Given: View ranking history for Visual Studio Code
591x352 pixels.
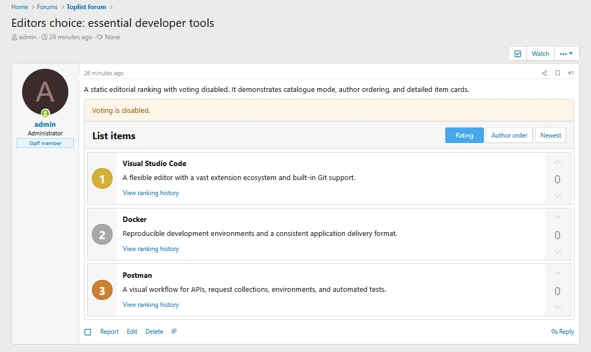Looking at the screenshot, I should tap(151, 193).
